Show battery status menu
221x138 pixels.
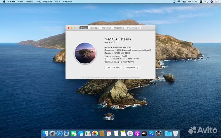[x=184, y=2]
